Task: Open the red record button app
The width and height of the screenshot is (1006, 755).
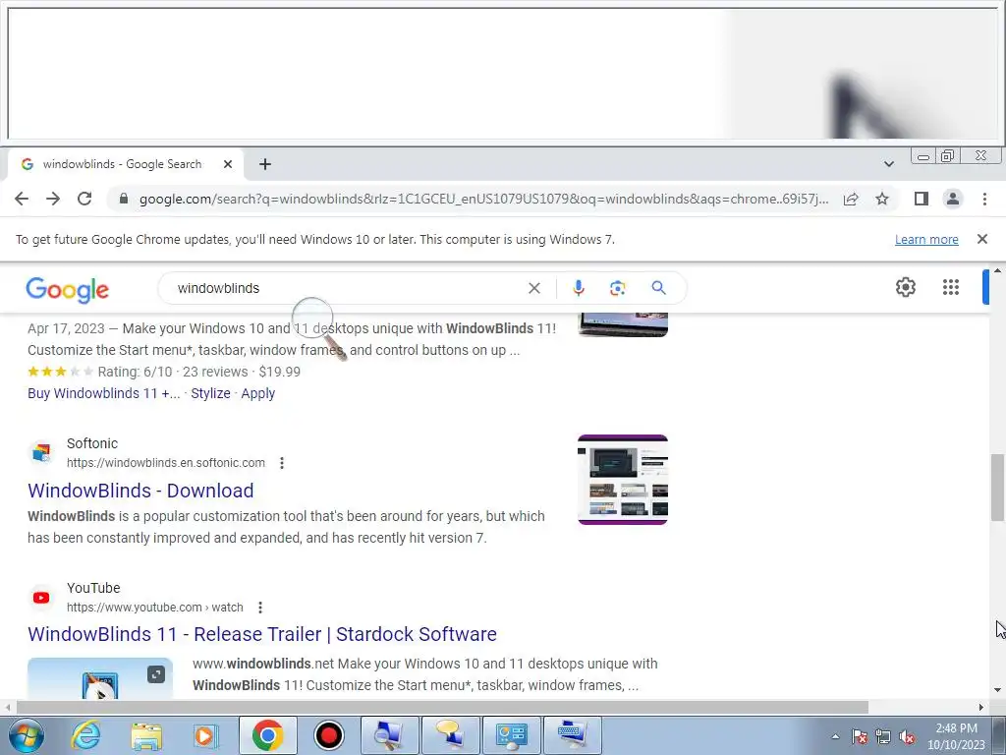Action: point(328,735)
